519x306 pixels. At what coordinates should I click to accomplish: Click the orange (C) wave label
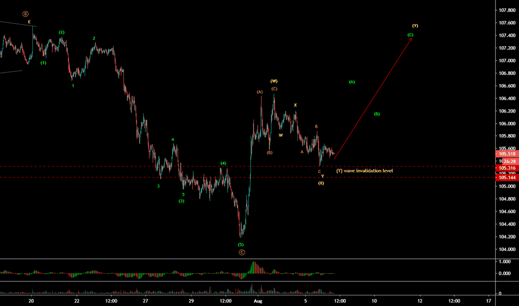275,89
